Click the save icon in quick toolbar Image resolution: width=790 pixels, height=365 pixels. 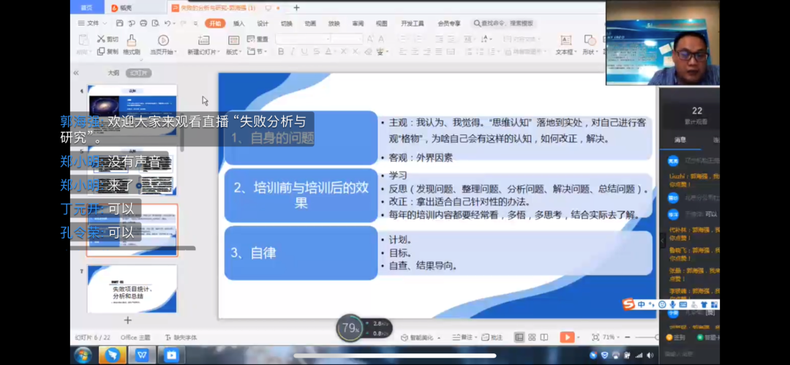pyautogui.click(x=118, y=23)
